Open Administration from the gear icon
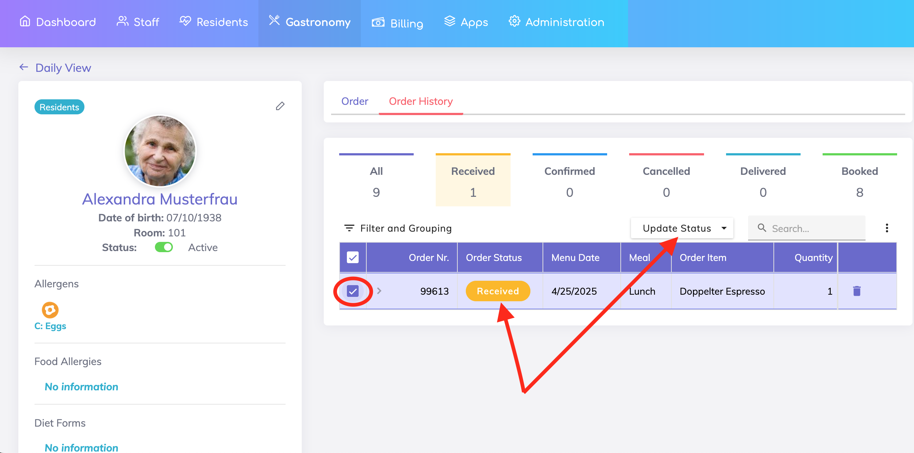This screenshot has height=453, width=914. point(514,22)
